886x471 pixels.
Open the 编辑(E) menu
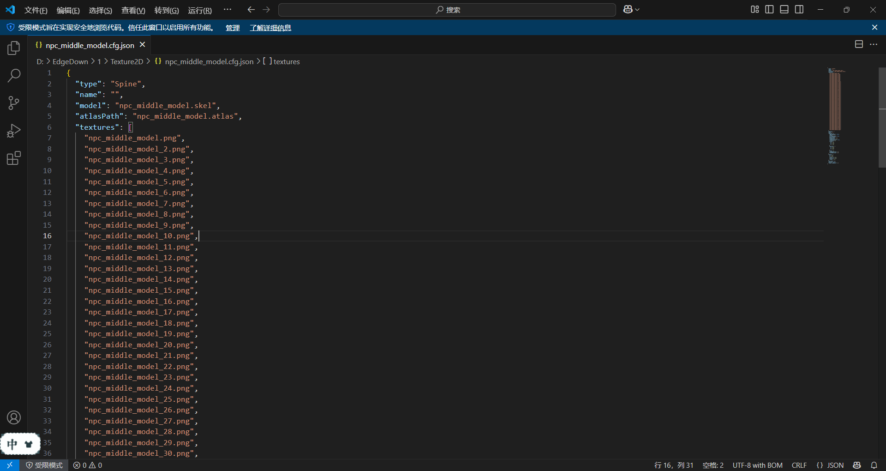(x=68, y=10)
